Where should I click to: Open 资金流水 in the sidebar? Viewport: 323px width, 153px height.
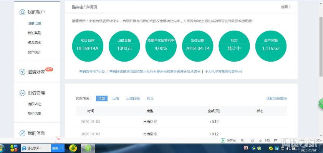pyautogui.click(x=34, y=42)
